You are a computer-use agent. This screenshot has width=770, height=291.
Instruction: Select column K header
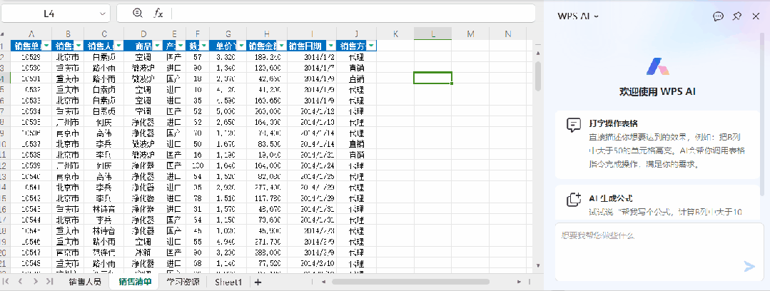tap(395, 34)
